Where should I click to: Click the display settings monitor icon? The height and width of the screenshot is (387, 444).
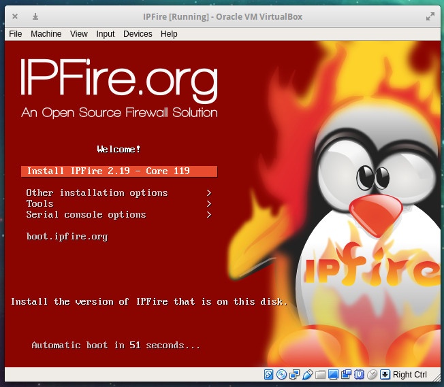point(333,374)
